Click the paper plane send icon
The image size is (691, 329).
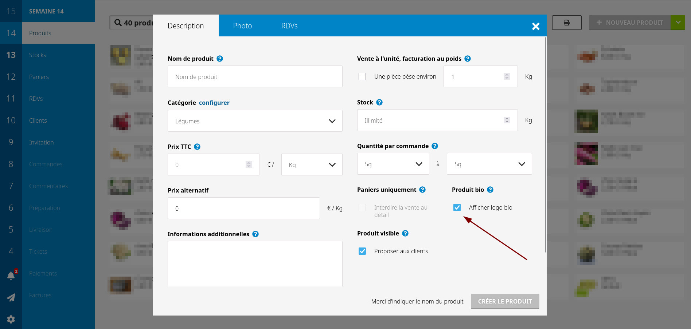click(11, 297)
